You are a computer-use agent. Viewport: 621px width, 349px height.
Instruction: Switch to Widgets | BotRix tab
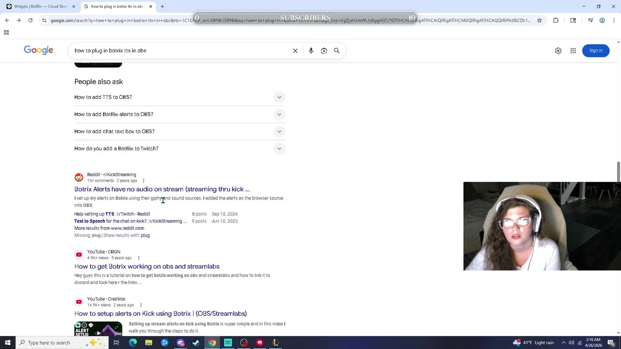40,6
